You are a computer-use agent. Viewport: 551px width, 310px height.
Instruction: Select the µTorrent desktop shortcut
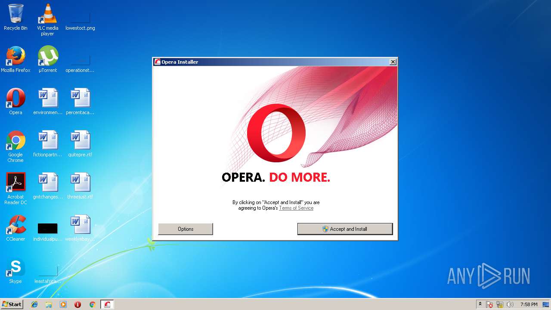tap(47, 59)
